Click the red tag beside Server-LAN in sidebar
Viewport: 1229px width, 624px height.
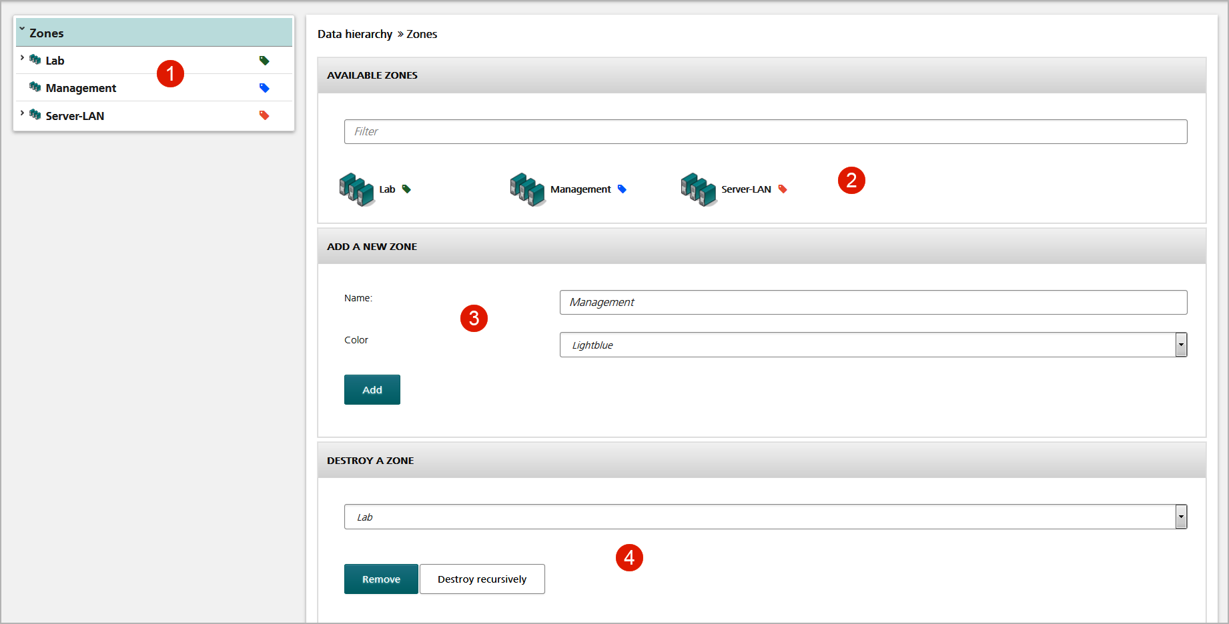[264, 115]
